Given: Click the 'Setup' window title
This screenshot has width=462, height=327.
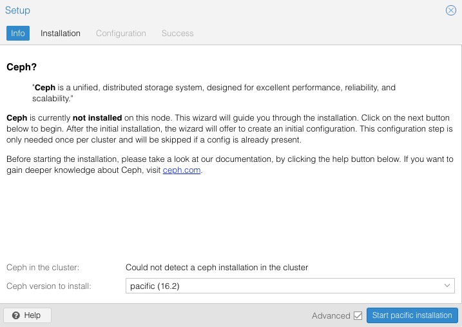Looking at the screenshot, I should pyautogui.click(x=17, y=10).
